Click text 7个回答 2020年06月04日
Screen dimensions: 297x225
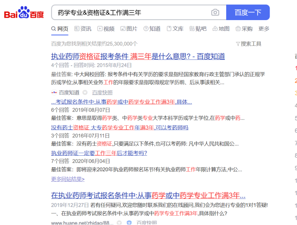click(x=81, y=161)
